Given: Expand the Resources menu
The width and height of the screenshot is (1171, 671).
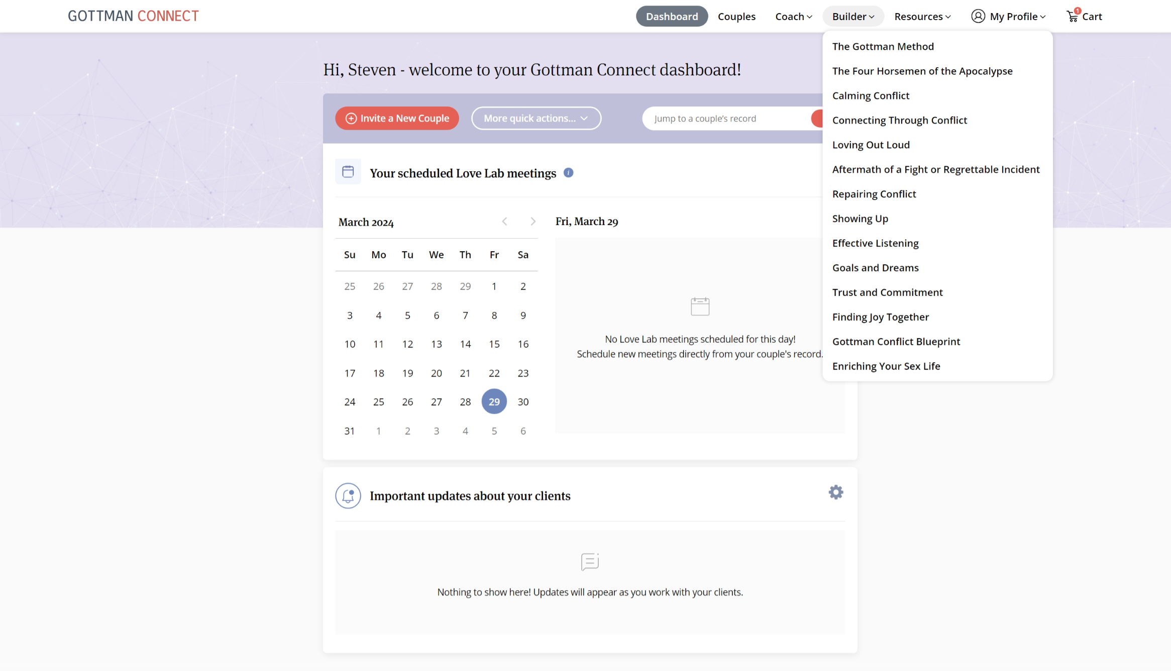Looking at the screenshot, I should [922, 17].
